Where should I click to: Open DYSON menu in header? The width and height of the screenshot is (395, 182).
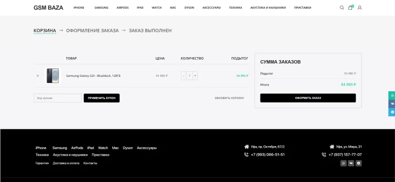pyautogui.click(x=189, y=8)
